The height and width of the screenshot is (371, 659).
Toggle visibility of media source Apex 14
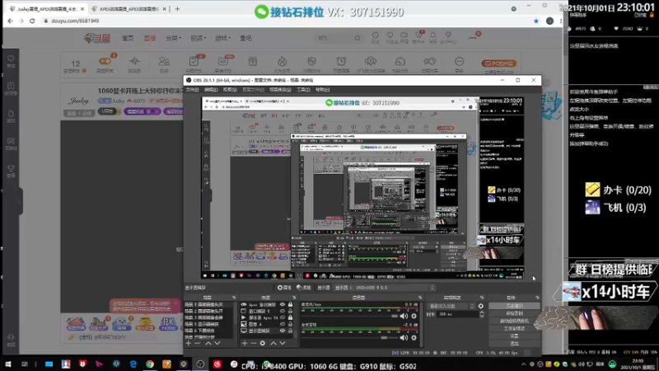tap(283, 317)
